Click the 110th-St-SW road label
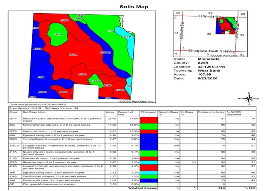The height and width of the screenshot is (191, 271). coord(210,17)
